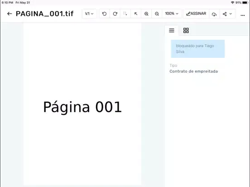Open the three-dots more options menu
The image size is (250, 187).
(x=243, y=15)
